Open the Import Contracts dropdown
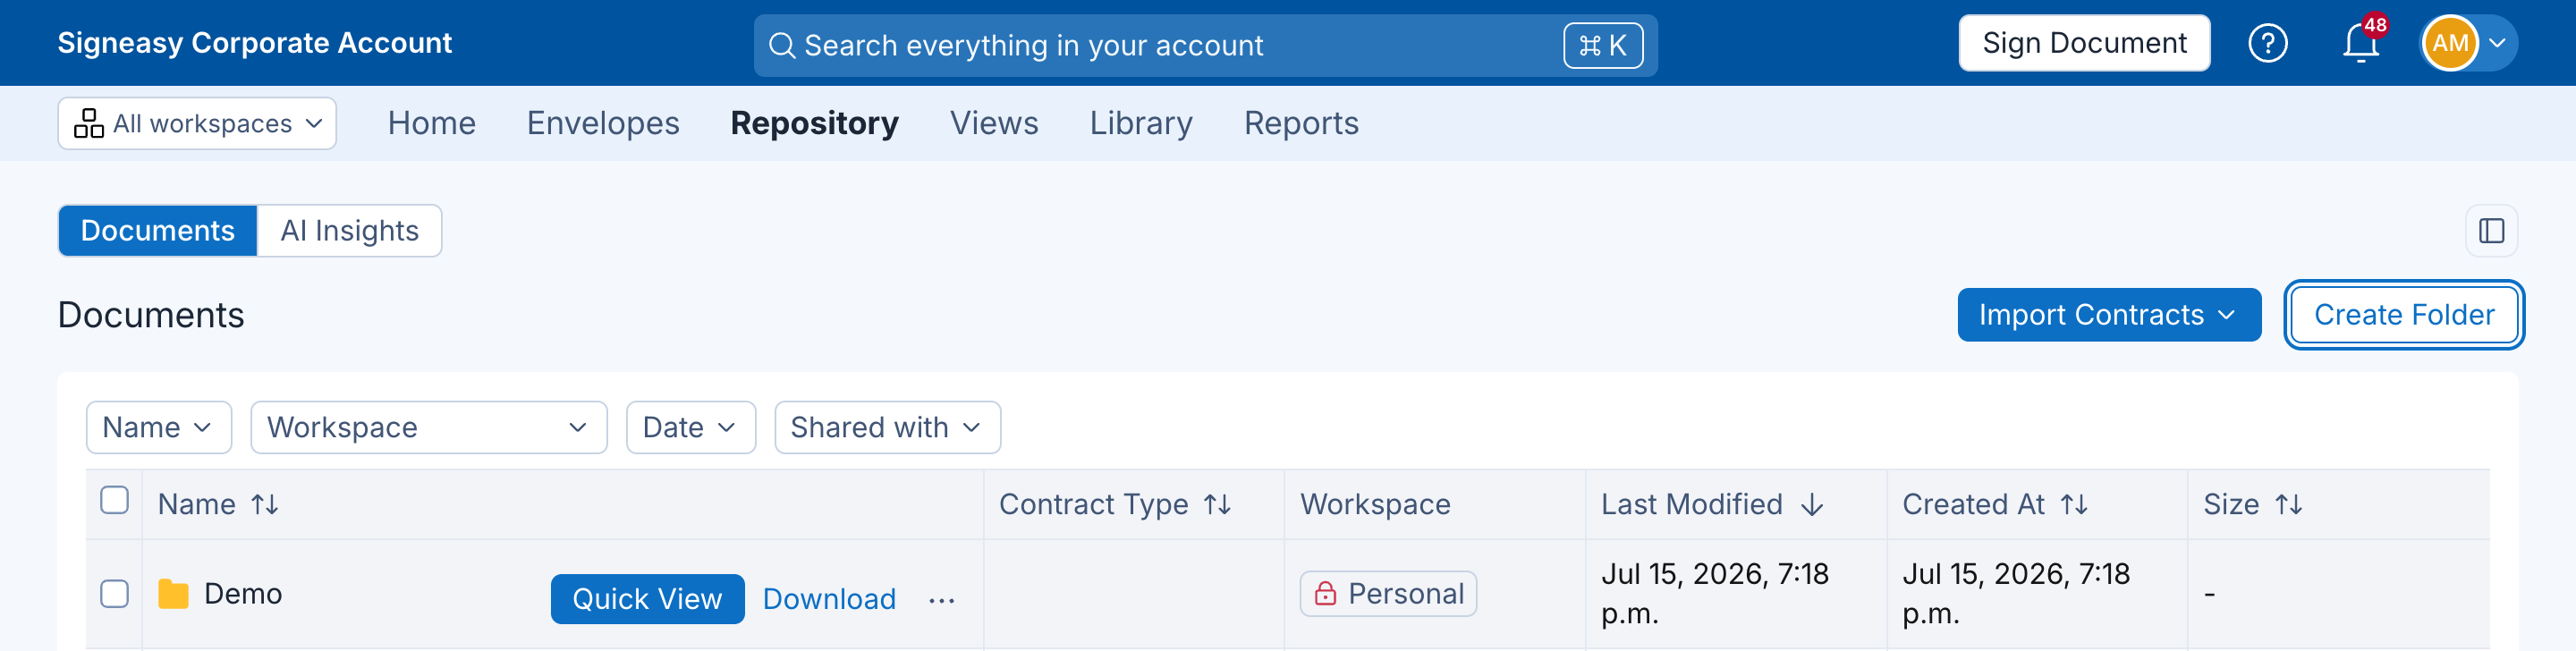2576x651 pixels. [2109, 314]
